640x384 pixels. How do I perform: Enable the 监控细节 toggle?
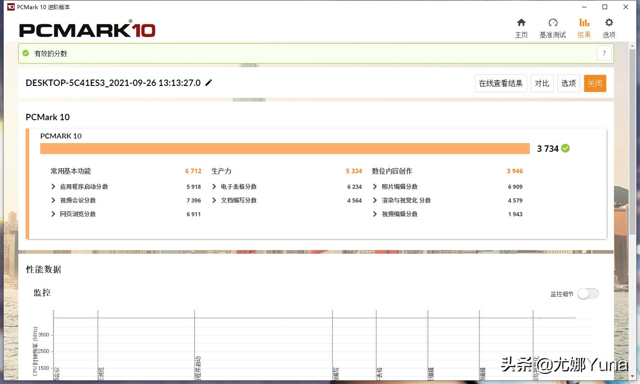(588, 293)
